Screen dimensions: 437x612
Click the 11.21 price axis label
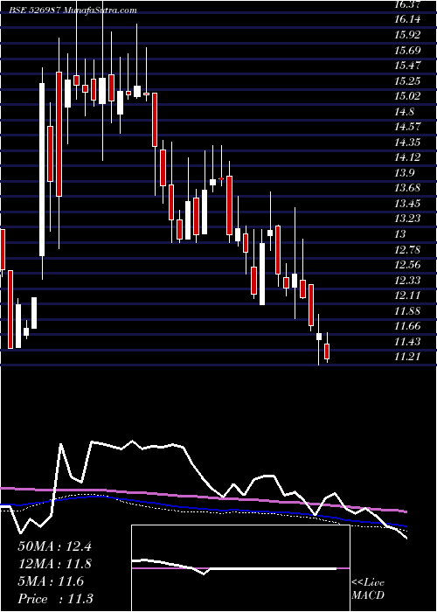tap(406, 357)
